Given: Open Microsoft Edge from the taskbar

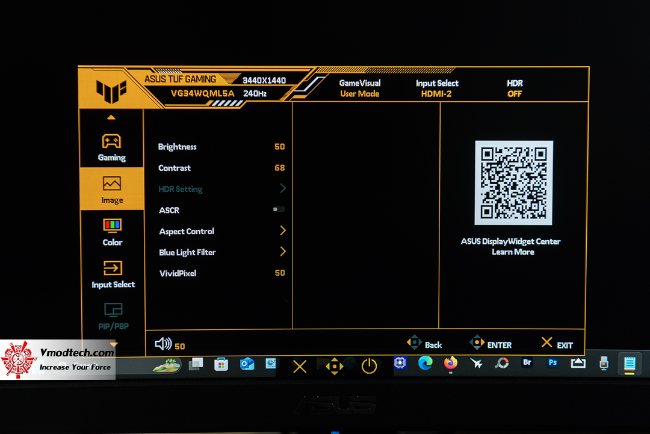Looking at the screenshot, I should pos(426,363).
